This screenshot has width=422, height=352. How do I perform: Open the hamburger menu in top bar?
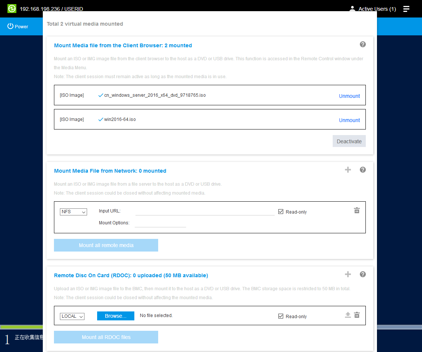[406, 9]
